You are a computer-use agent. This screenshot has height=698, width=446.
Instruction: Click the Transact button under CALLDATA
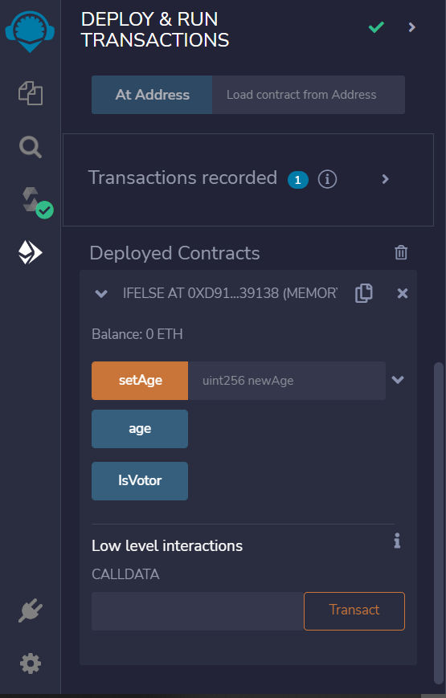pos(354,610)
